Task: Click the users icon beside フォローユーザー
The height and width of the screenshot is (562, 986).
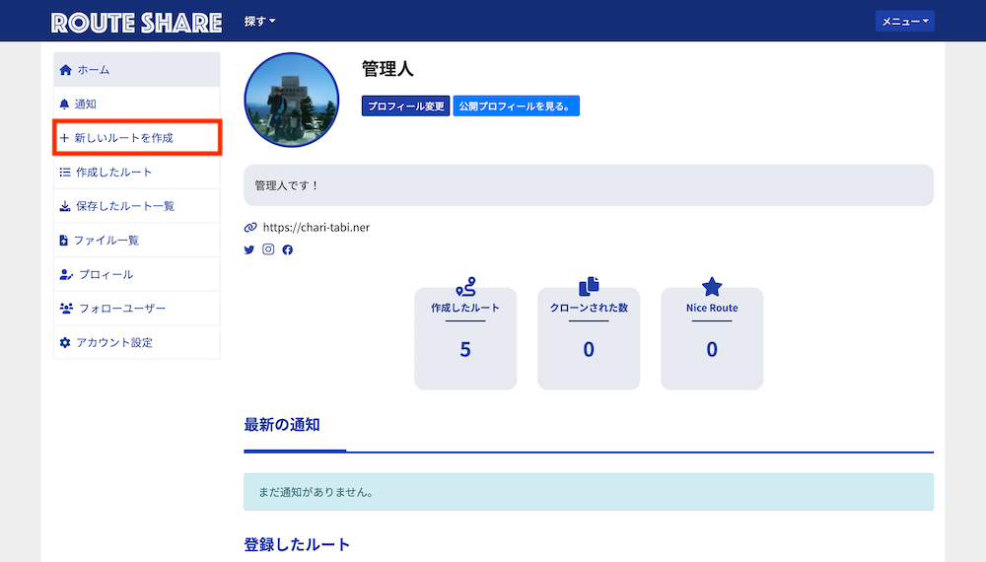Action: point(66,308)
